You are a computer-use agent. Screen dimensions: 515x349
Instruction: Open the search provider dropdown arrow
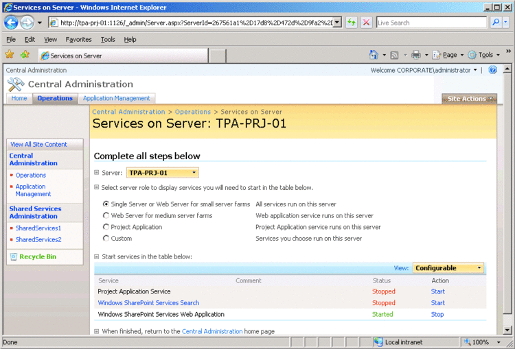(505, 23)
